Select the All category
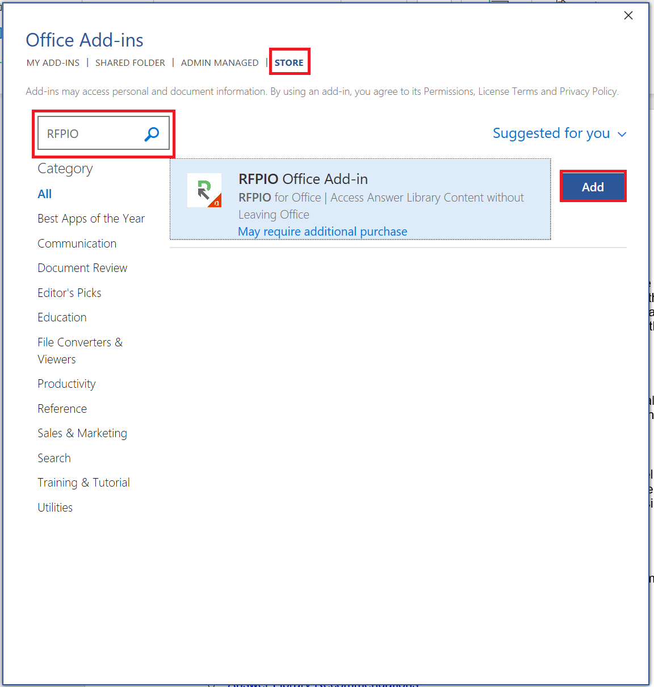 44,194
